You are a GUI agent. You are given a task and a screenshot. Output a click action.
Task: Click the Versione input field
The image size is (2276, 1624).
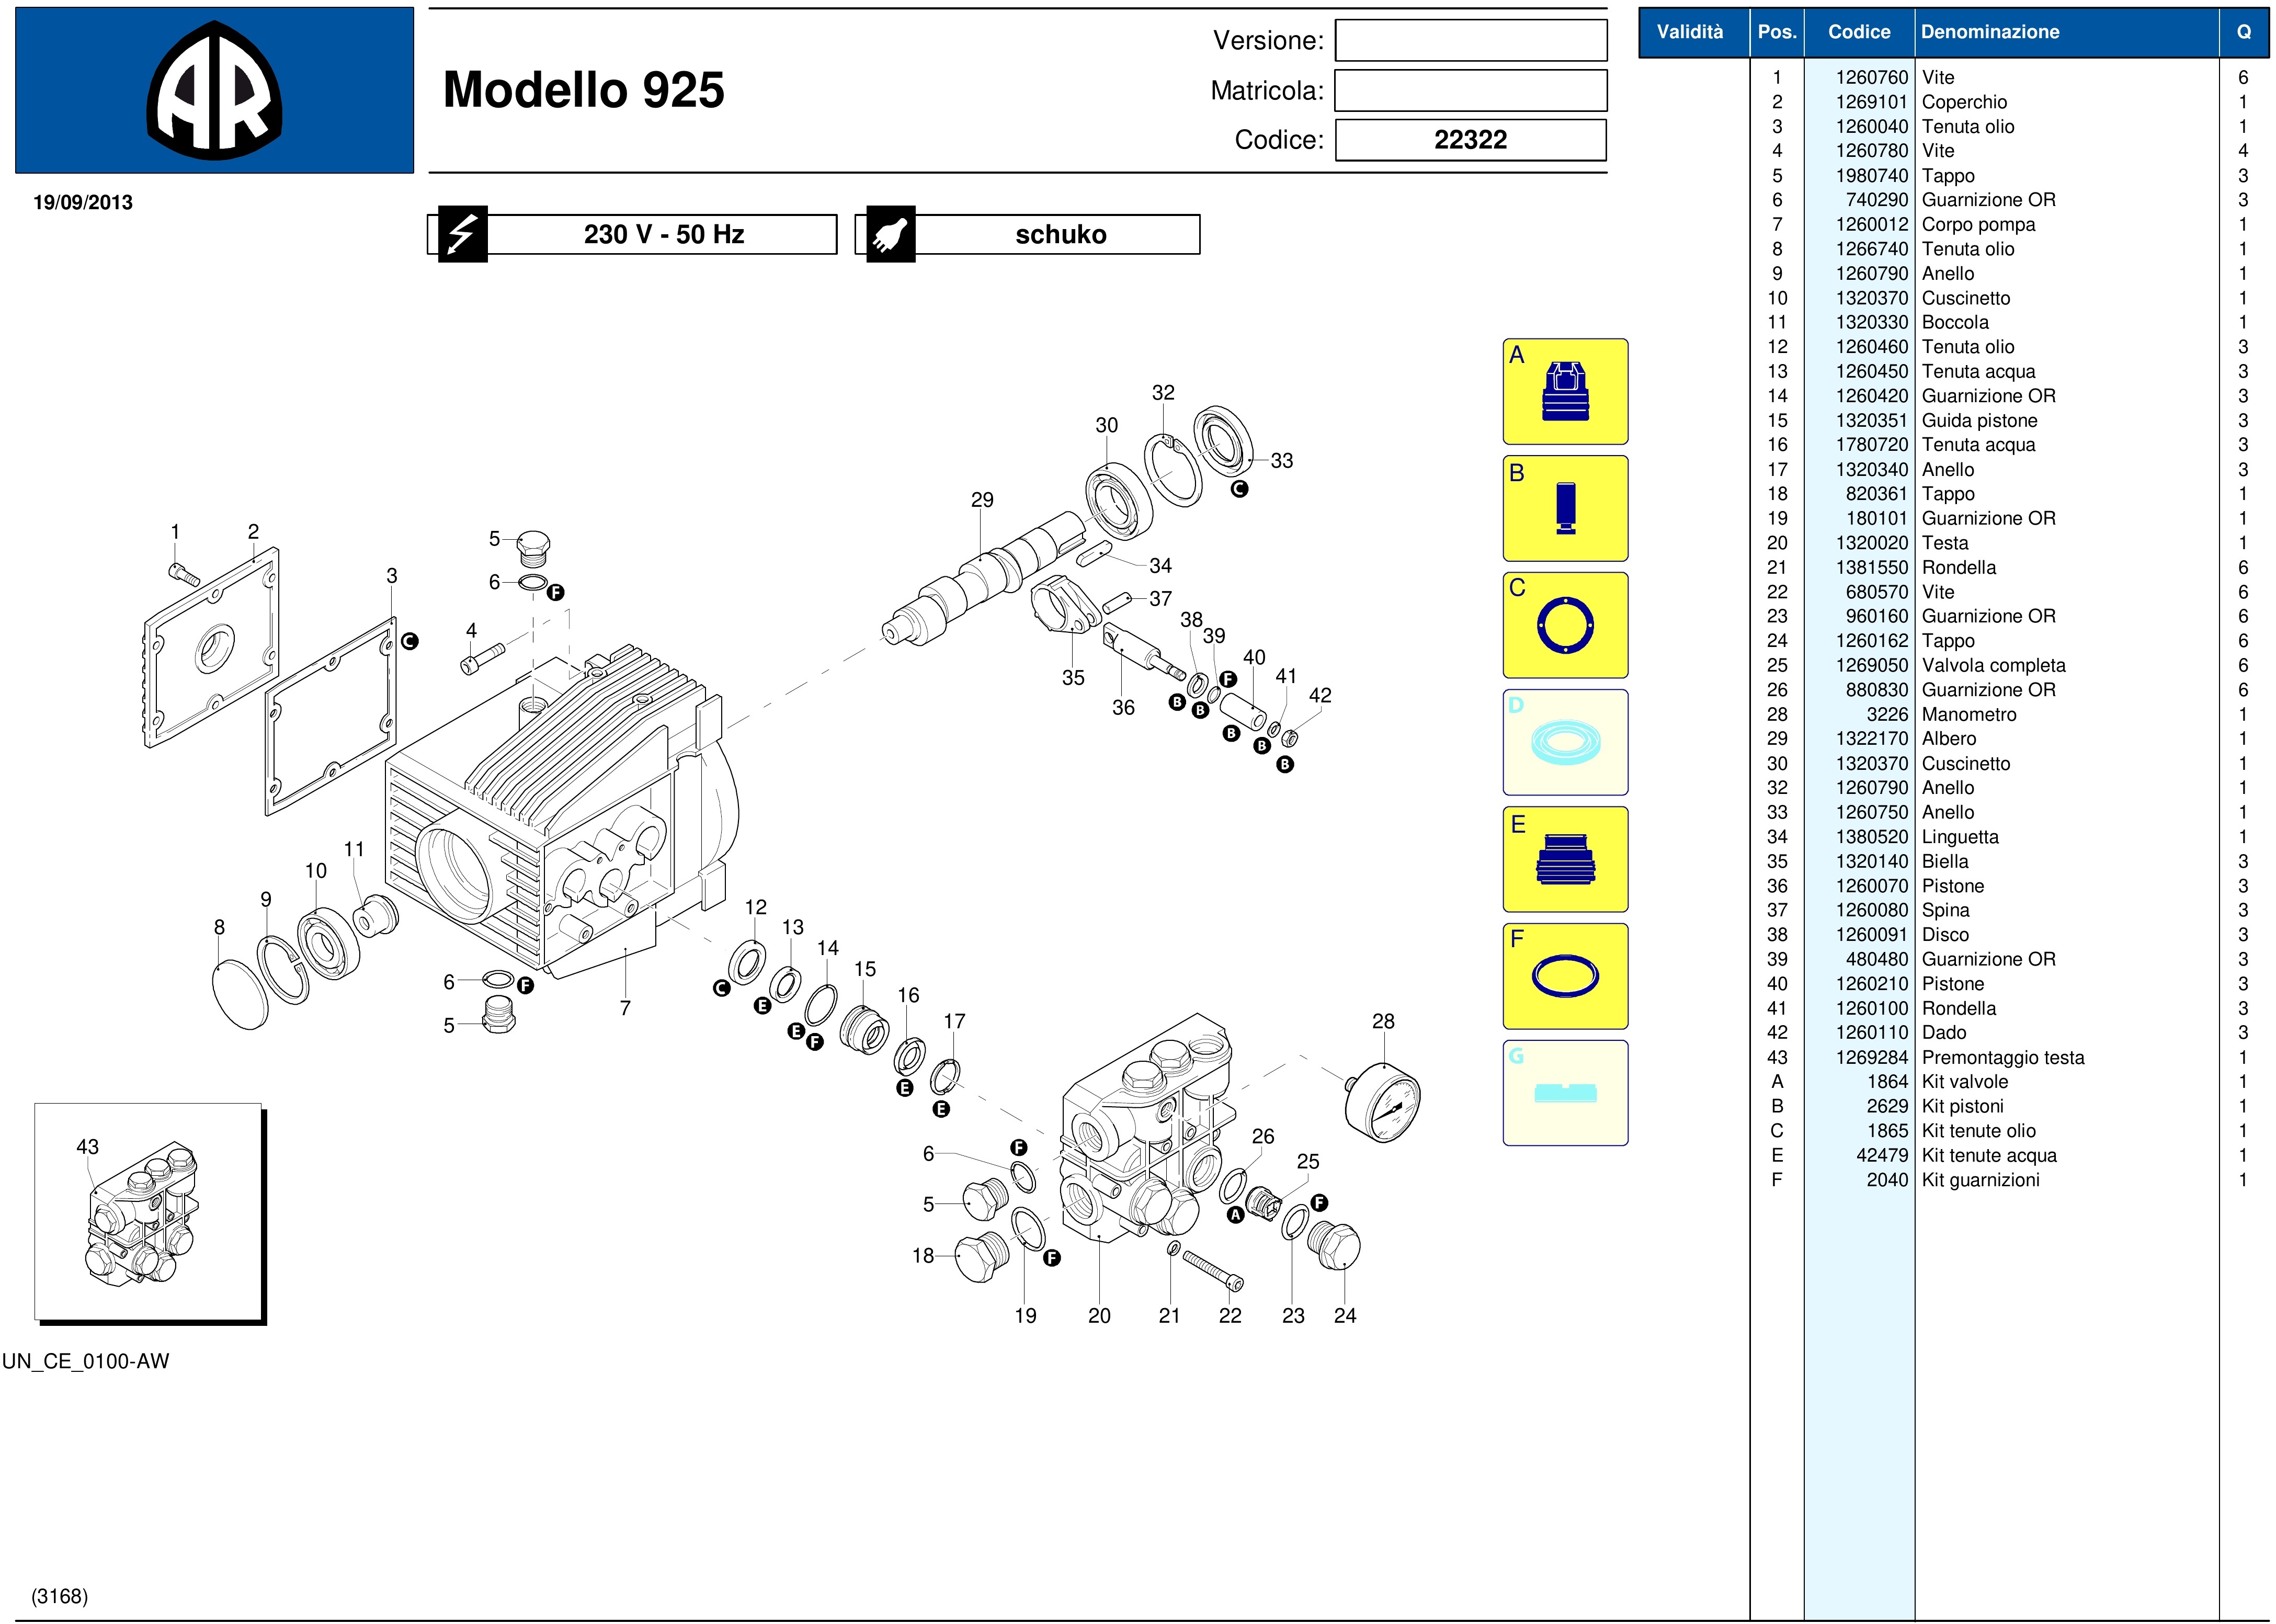click(1470, 41)
